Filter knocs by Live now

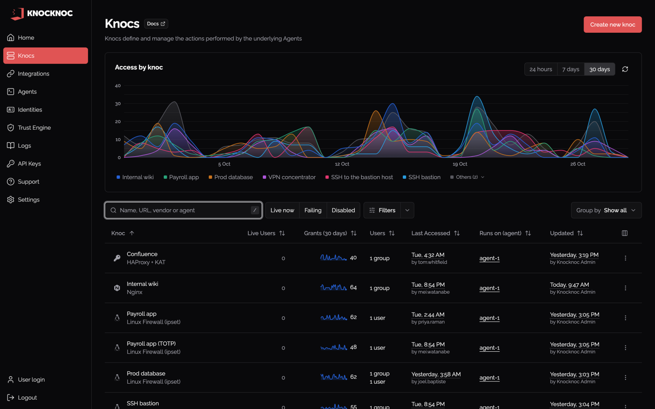click(x=282, y=210)
